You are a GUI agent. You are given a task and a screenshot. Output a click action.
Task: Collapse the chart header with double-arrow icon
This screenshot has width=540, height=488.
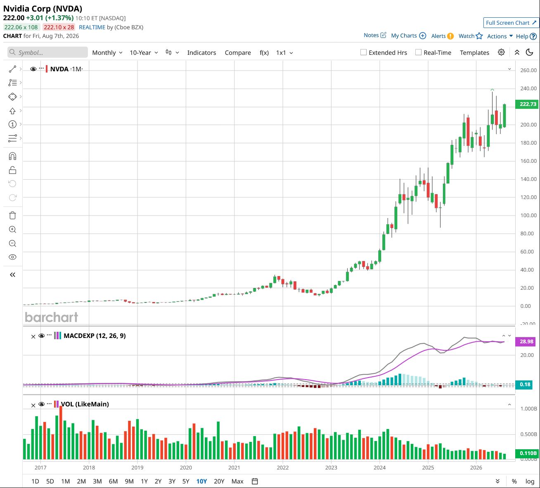pos(517,52)
